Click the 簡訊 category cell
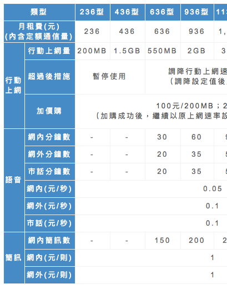The image size is (227, 289). (14, 258)
